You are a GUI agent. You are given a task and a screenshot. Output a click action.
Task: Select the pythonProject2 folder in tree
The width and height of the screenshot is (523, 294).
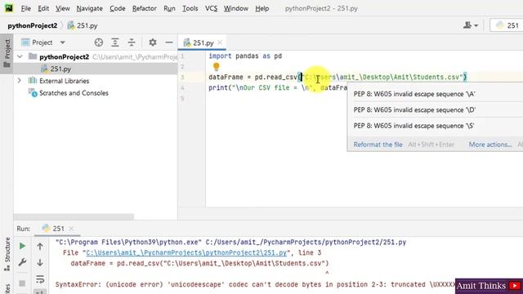tap(64, 56)
